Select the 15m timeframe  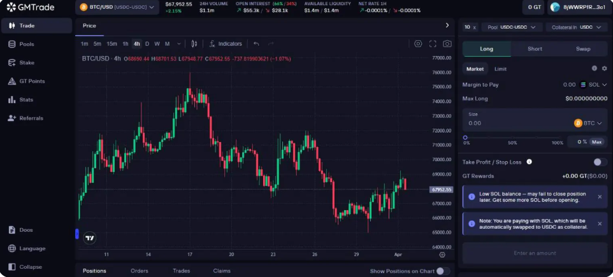(112, 44)
